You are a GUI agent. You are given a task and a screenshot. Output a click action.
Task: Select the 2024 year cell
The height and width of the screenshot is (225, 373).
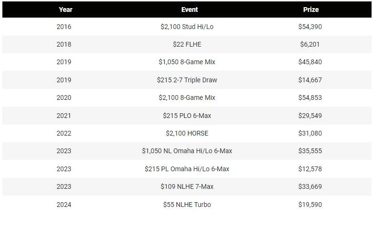click(64, 205)
